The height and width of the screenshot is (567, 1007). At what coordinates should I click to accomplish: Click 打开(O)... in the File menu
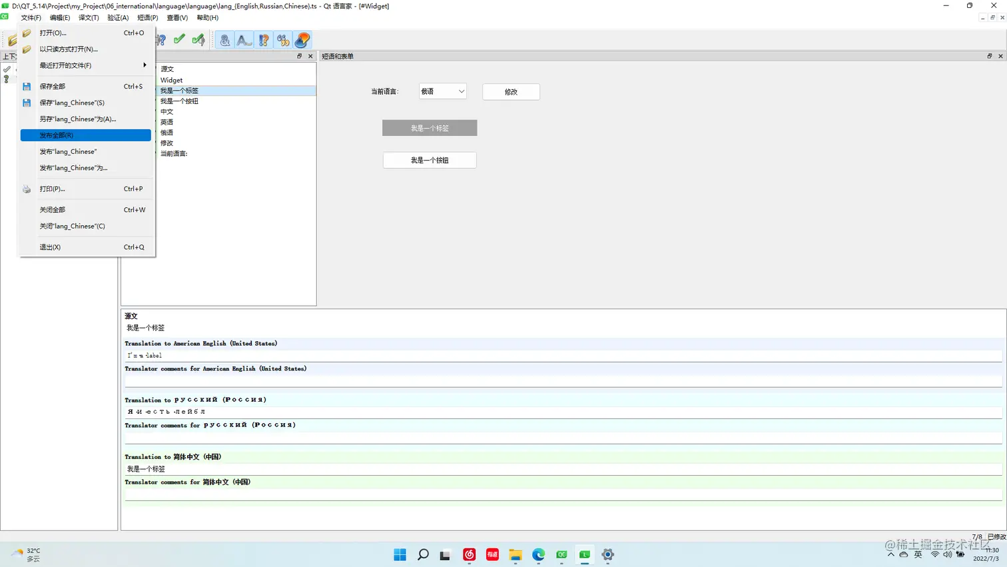click(x=86, y=33)
